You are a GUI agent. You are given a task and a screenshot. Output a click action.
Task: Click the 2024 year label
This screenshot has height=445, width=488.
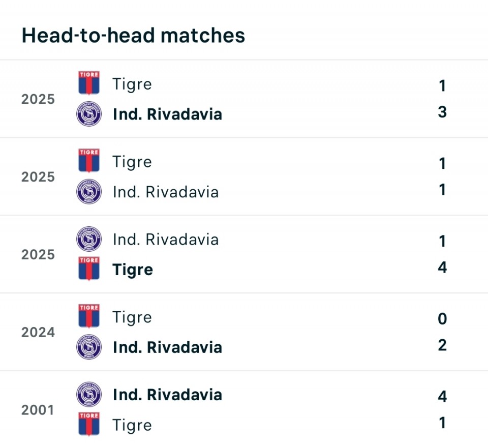[x=38, y=333]
